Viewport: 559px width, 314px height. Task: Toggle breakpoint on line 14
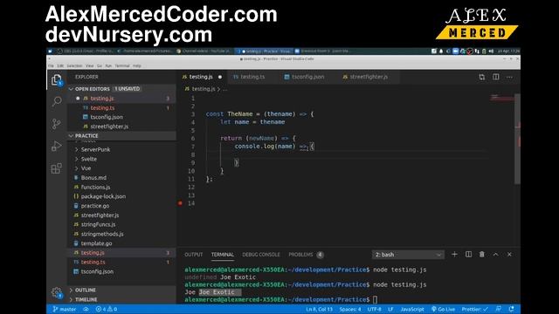[181, 203]
